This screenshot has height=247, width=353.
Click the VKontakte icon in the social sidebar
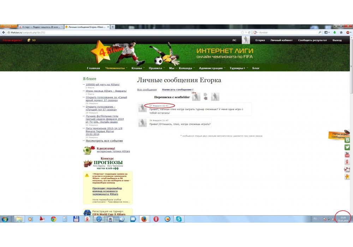click(347, 140)
